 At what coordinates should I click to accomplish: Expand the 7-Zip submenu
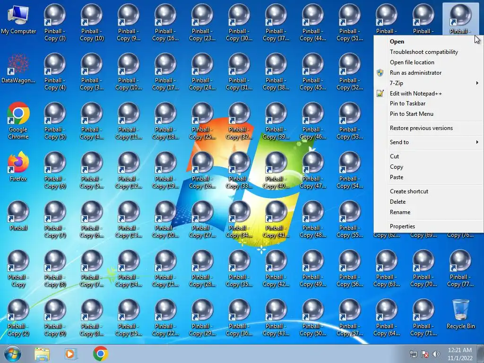428,83
